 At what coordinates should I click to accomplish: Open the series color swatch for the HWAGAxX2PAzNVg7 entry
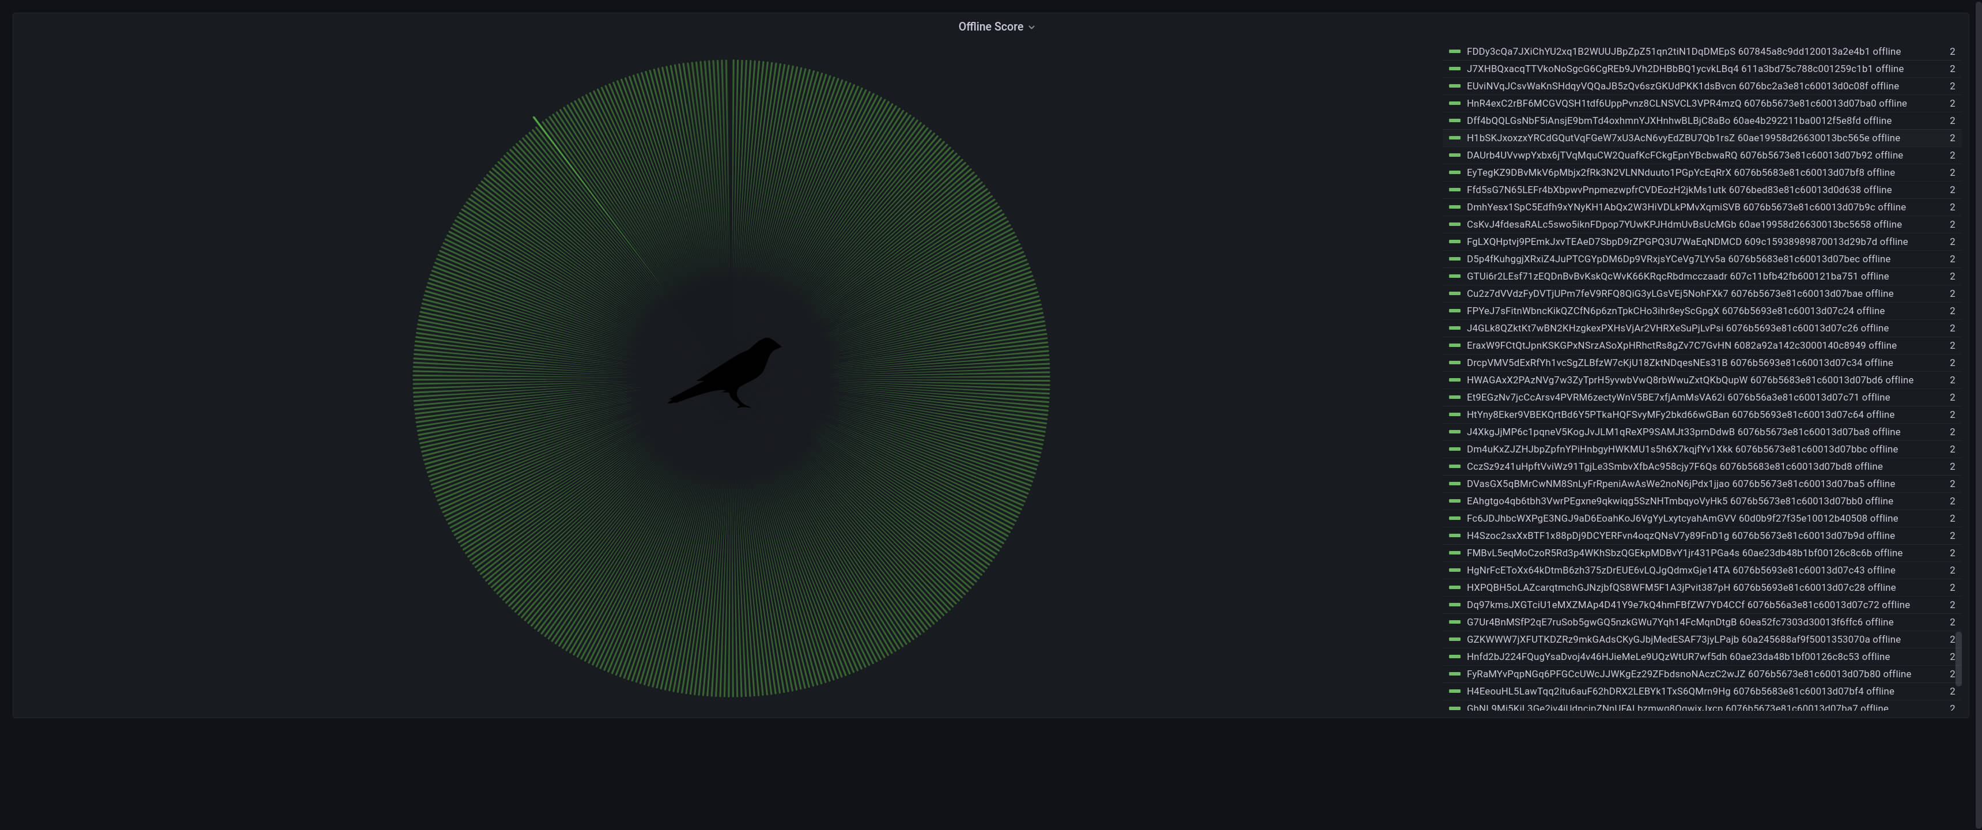click(x=1454, y=380)
